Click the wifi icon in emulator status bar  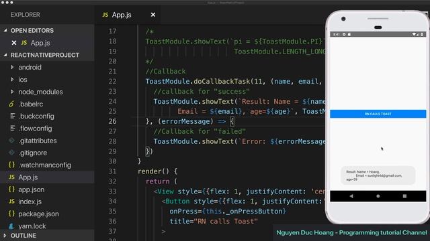414,34
